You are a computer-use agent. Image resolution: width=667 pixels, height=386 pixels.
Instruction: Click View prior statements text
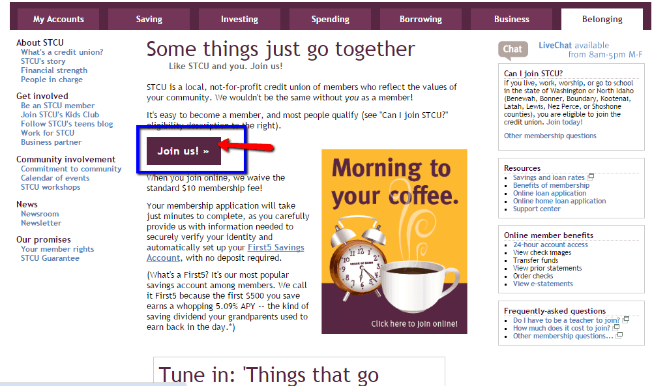pyautogui.click(x=547, y=268)
